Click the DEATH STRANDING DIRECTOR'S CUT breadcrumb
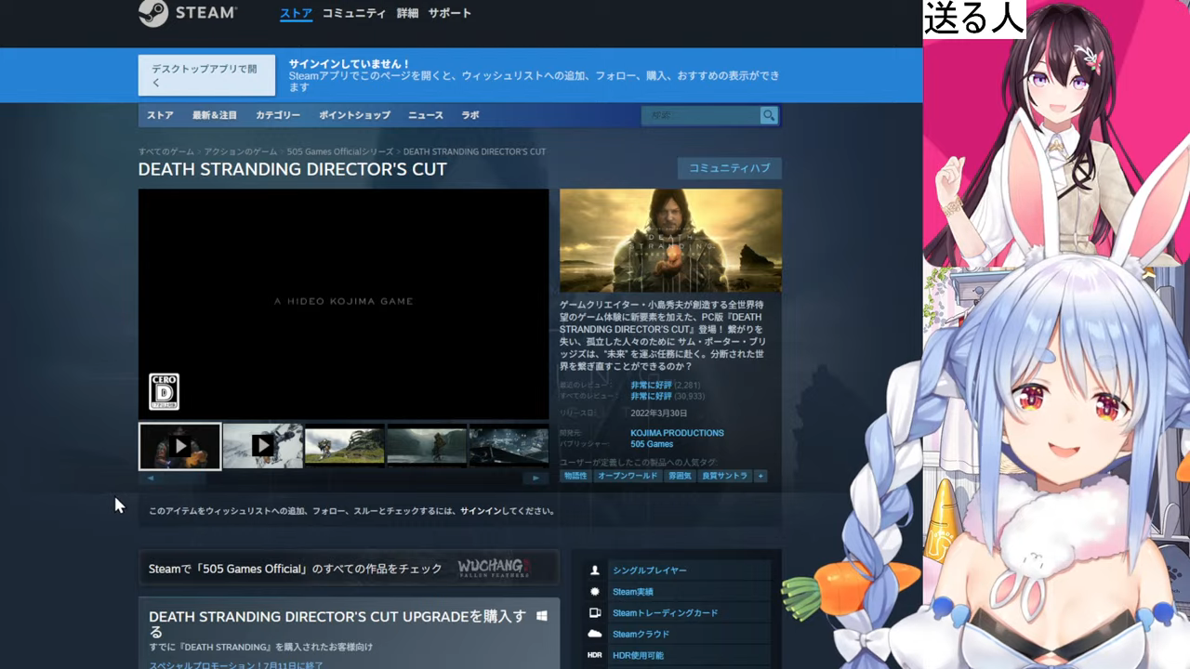 474,151
